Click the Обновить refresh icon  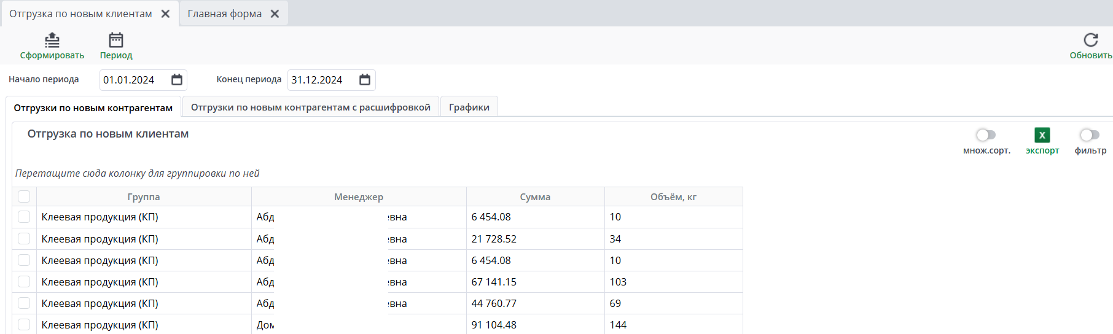(1090, 41)
